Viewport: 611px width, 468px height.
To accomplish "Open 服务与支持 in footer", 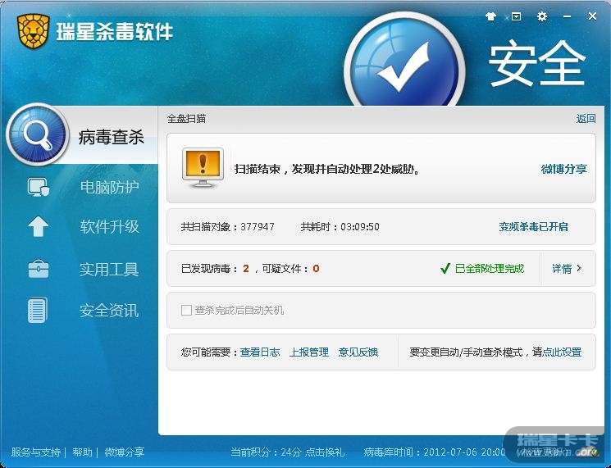I will pyautogui.click(x=36, y=452).
